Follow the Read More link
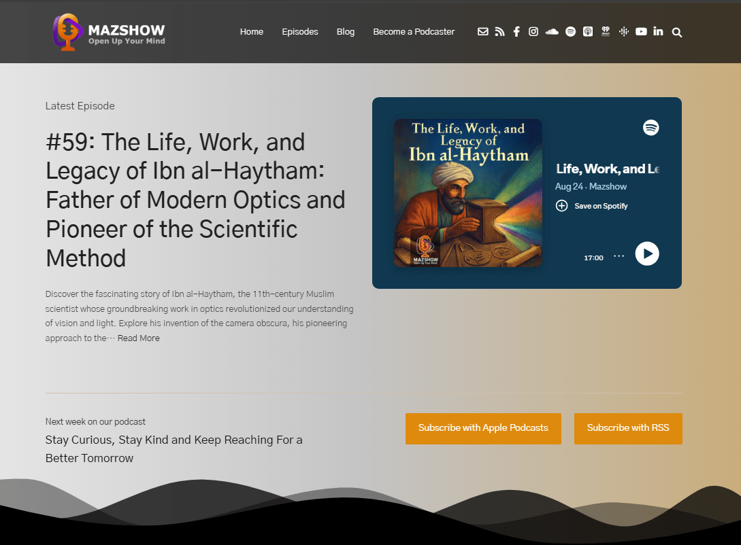 click(x=138, y=338)
